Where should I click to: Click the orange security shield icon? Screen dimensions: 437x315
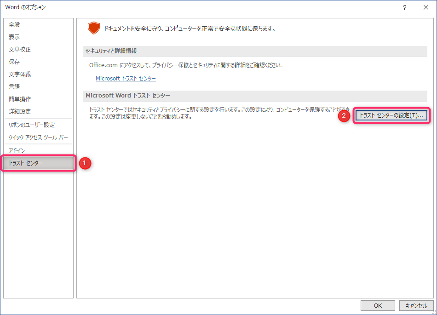[x=94, y=28]
